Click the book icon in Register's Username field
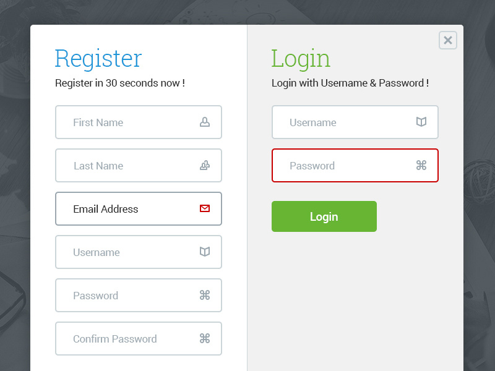 point(205,252)
